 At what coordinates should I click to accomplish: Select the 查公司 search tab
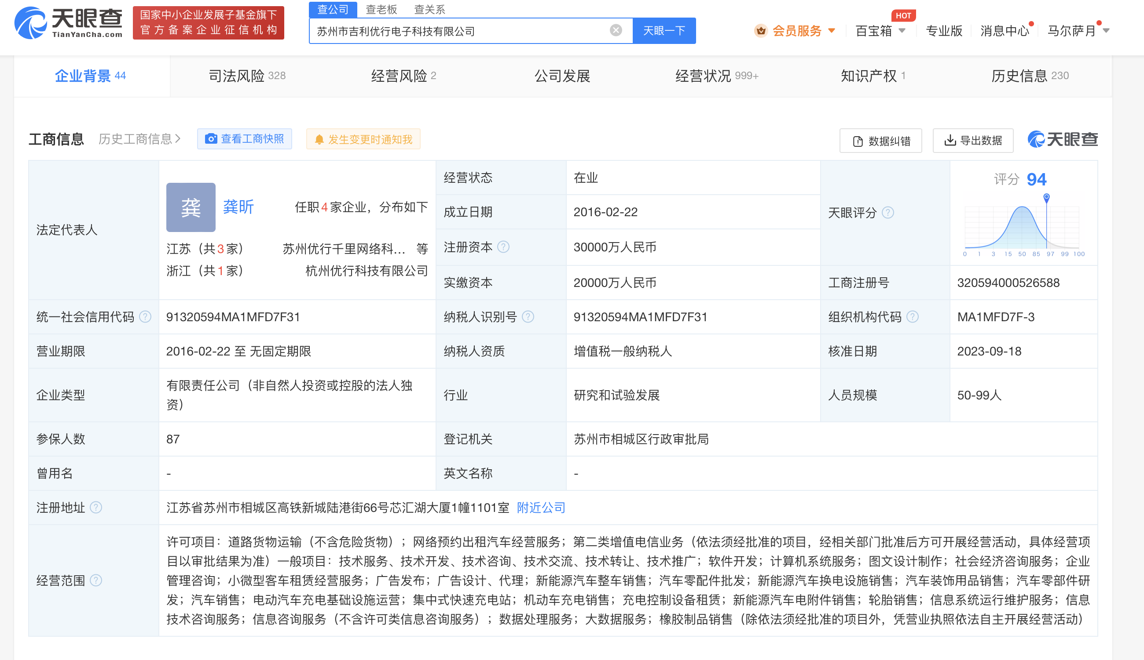[333, 10]
